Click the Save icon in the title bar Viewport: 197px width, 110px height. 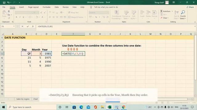click(x=4, y=2)
